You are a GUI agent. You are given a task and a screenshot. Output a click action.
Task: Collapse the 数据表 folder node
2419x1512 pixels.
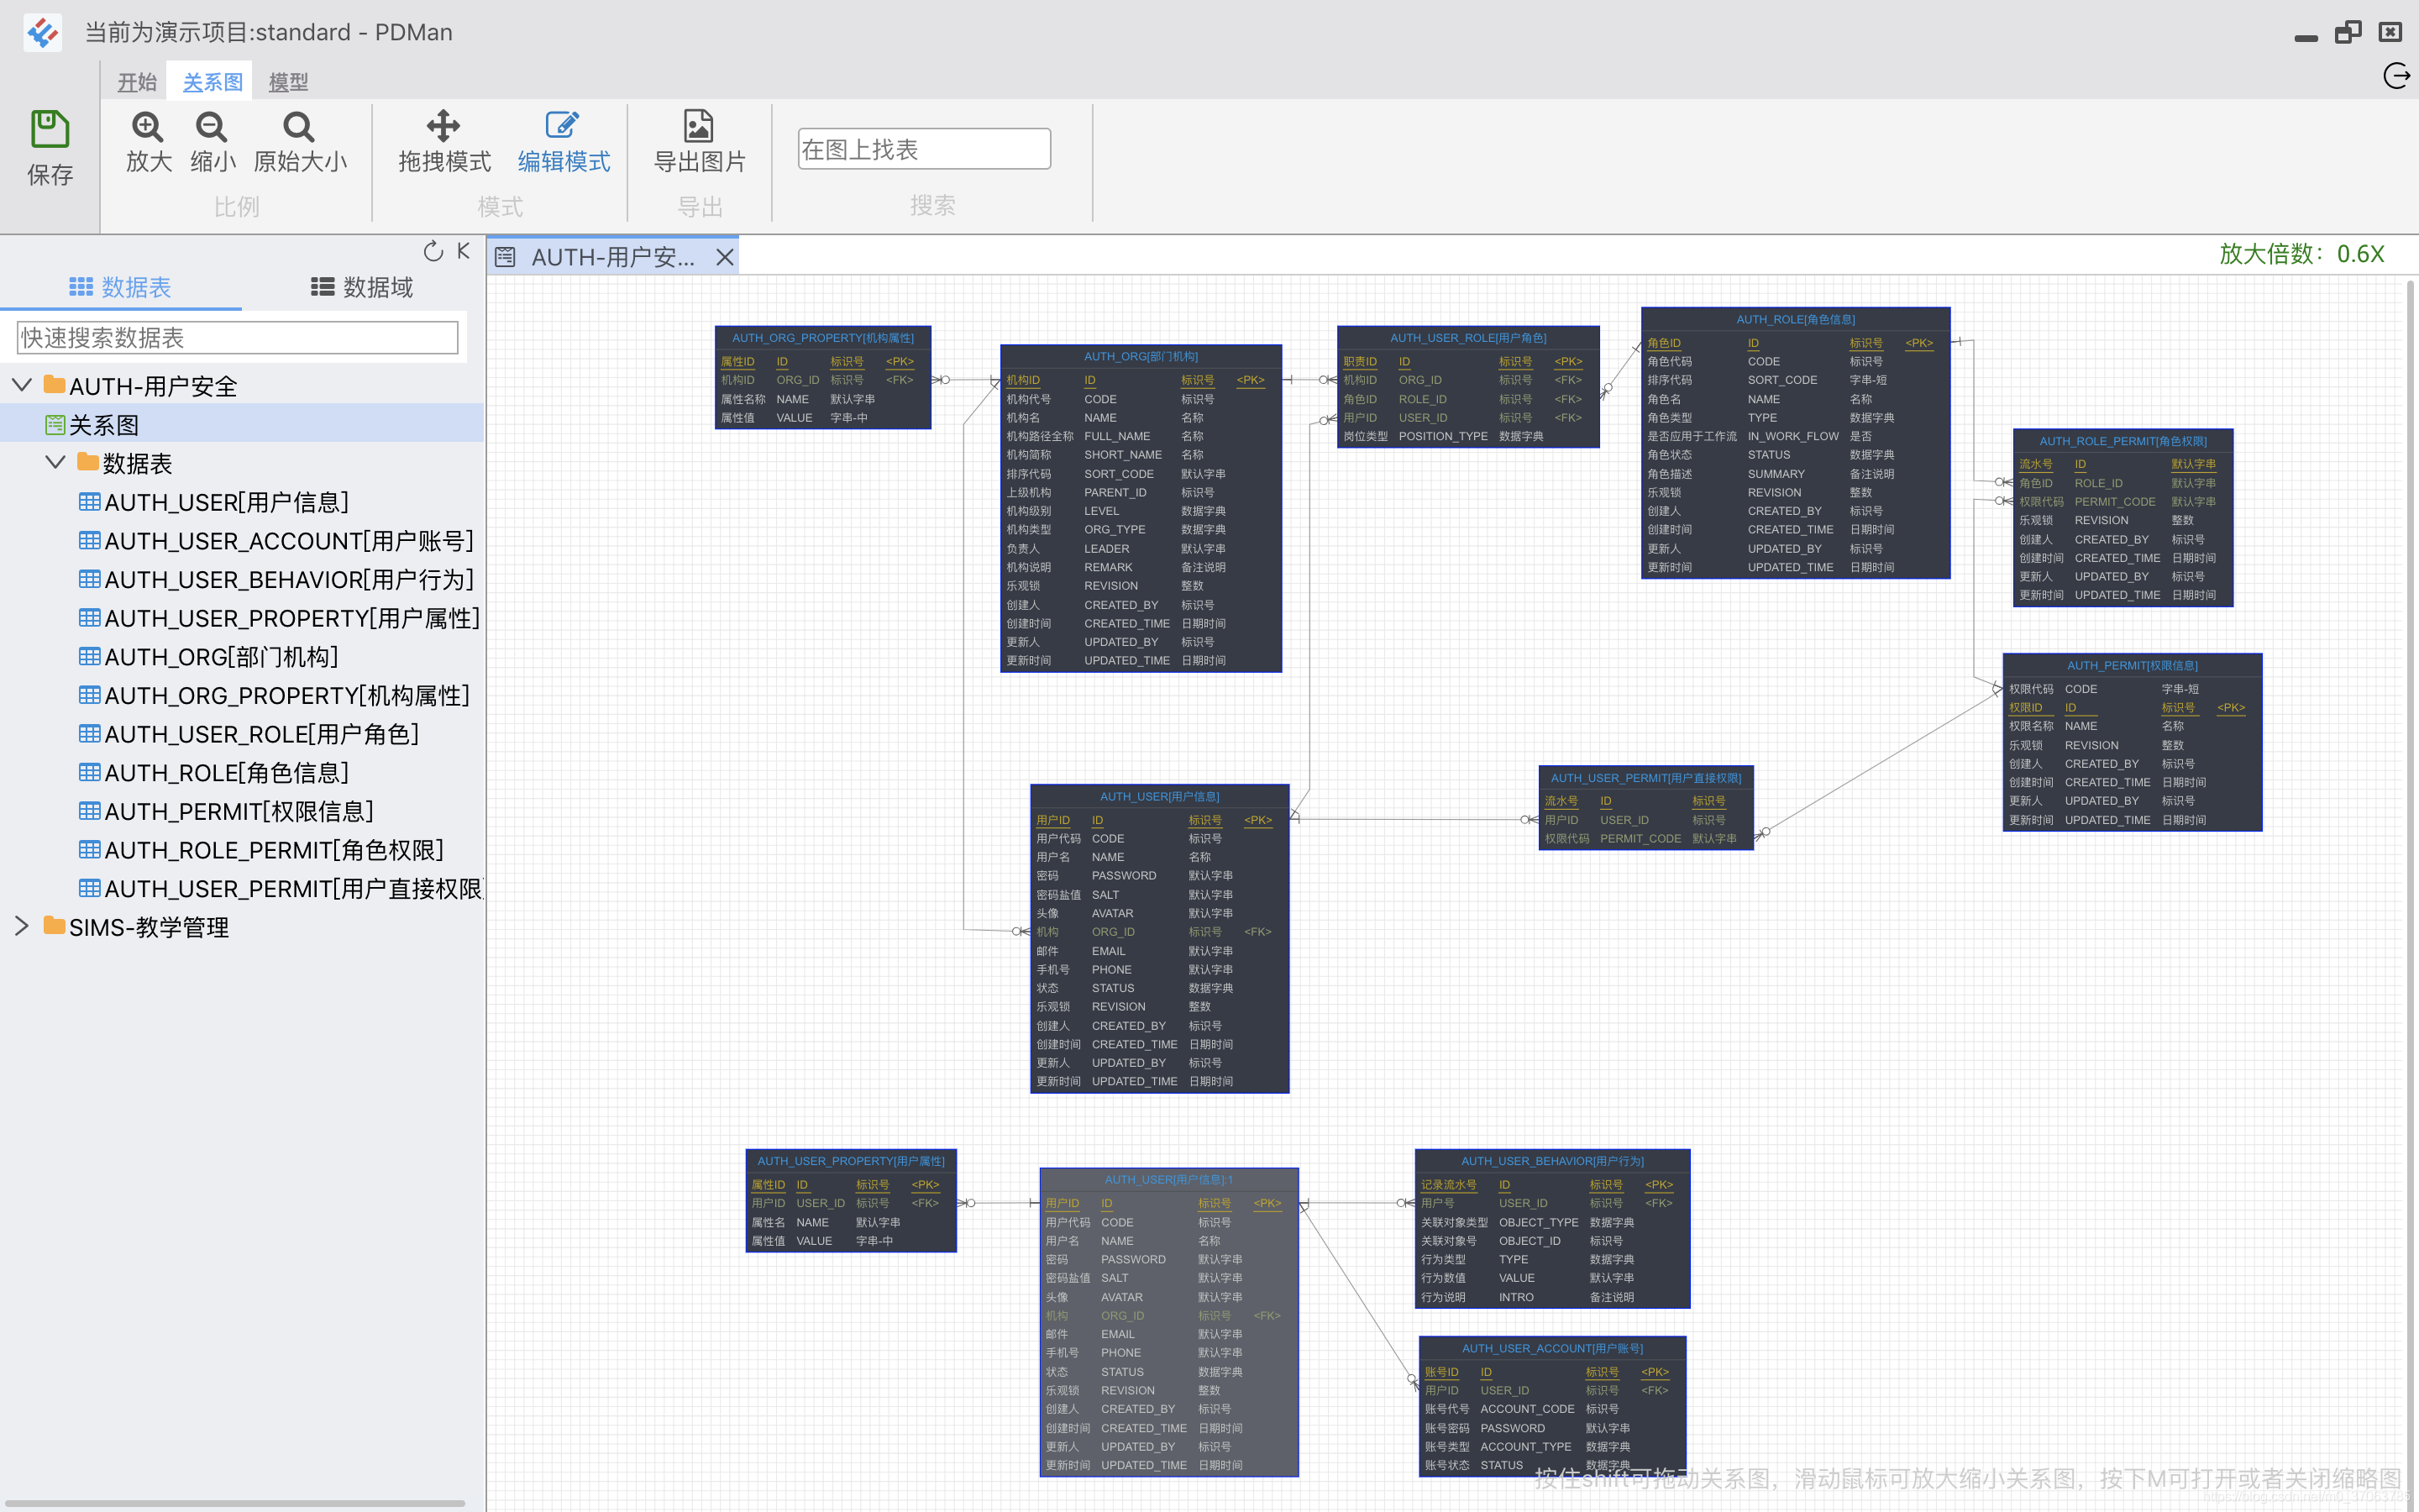(55, 463)
